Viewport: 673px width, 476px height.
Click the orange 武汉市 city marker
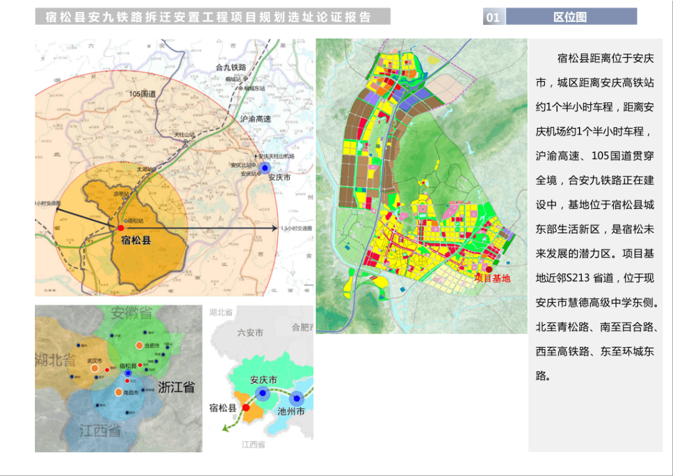coord(94,368)
